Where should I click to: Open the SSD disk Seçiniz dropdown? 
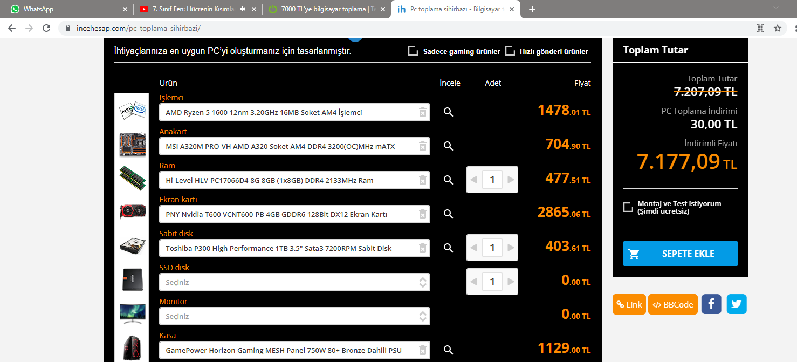click(x=294, y=282)
